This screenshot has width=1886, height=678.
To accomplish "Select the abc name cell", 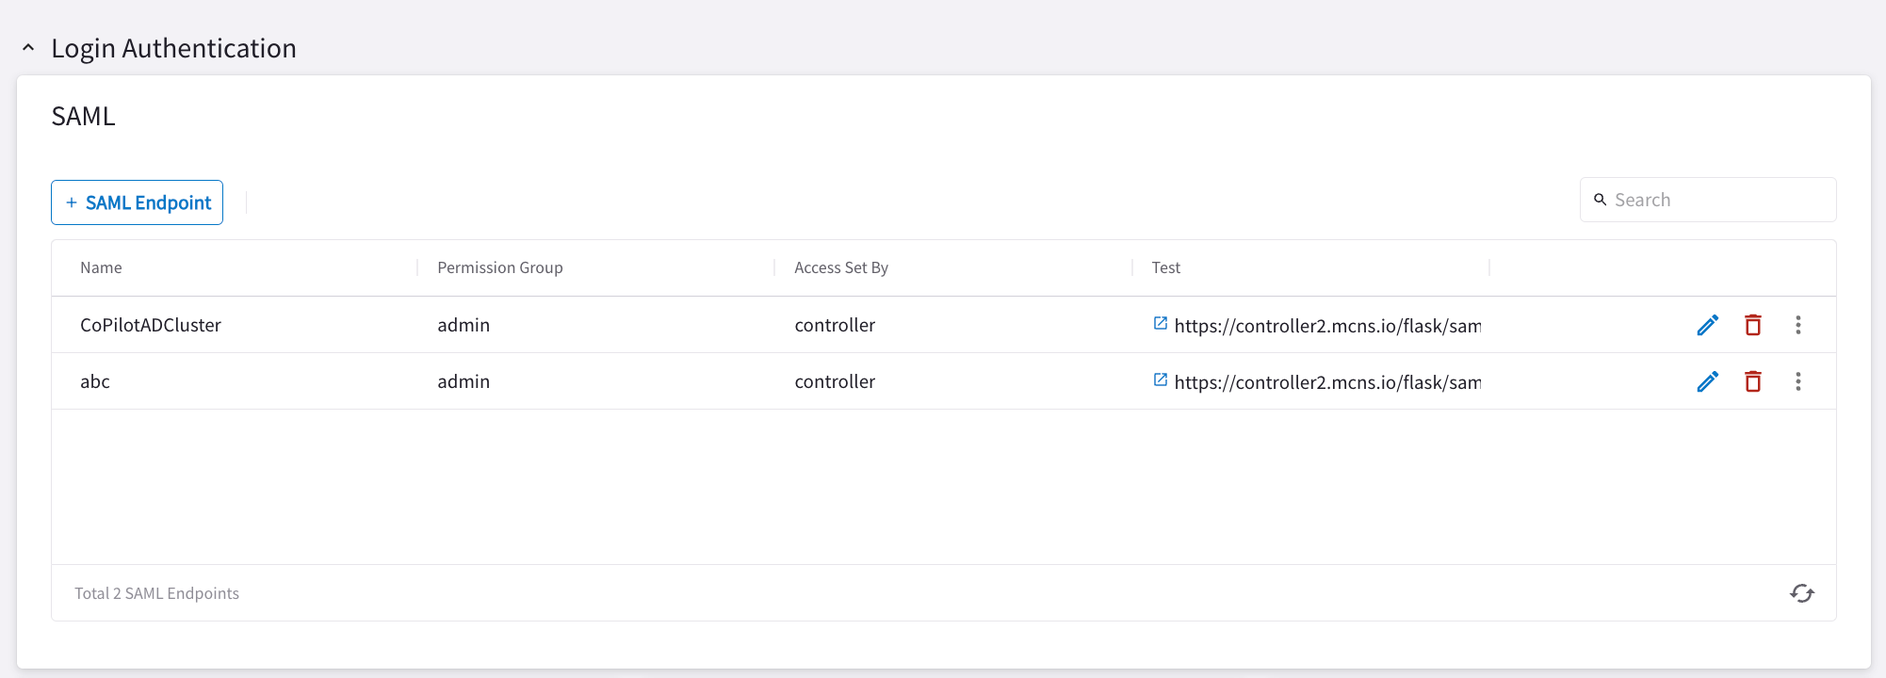I will click(95, 381).
